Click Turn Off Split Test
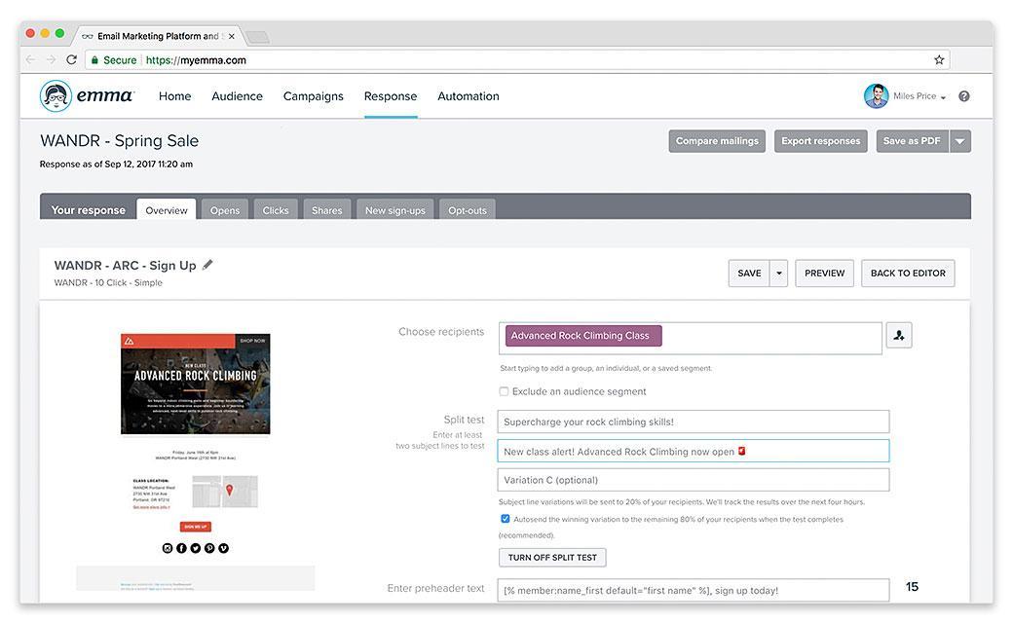The width and height of the screenshot is (1013, 623). click(x=551, y=557)
